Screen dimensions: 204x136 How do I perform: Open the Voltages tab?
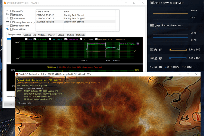(42, 35)
